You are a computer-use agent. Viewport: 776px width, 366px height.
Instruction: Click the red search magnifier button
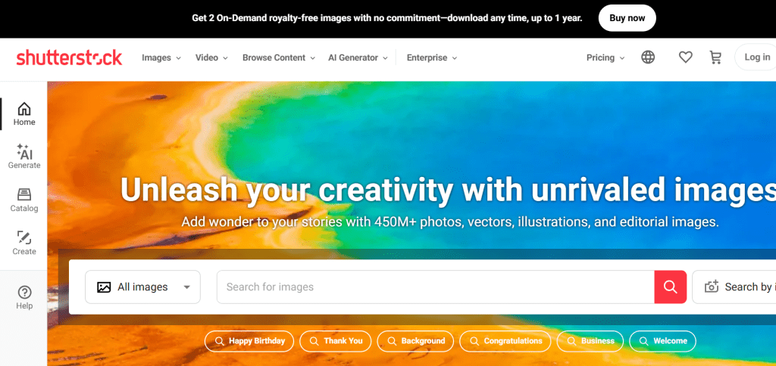[x=670, y=287]
